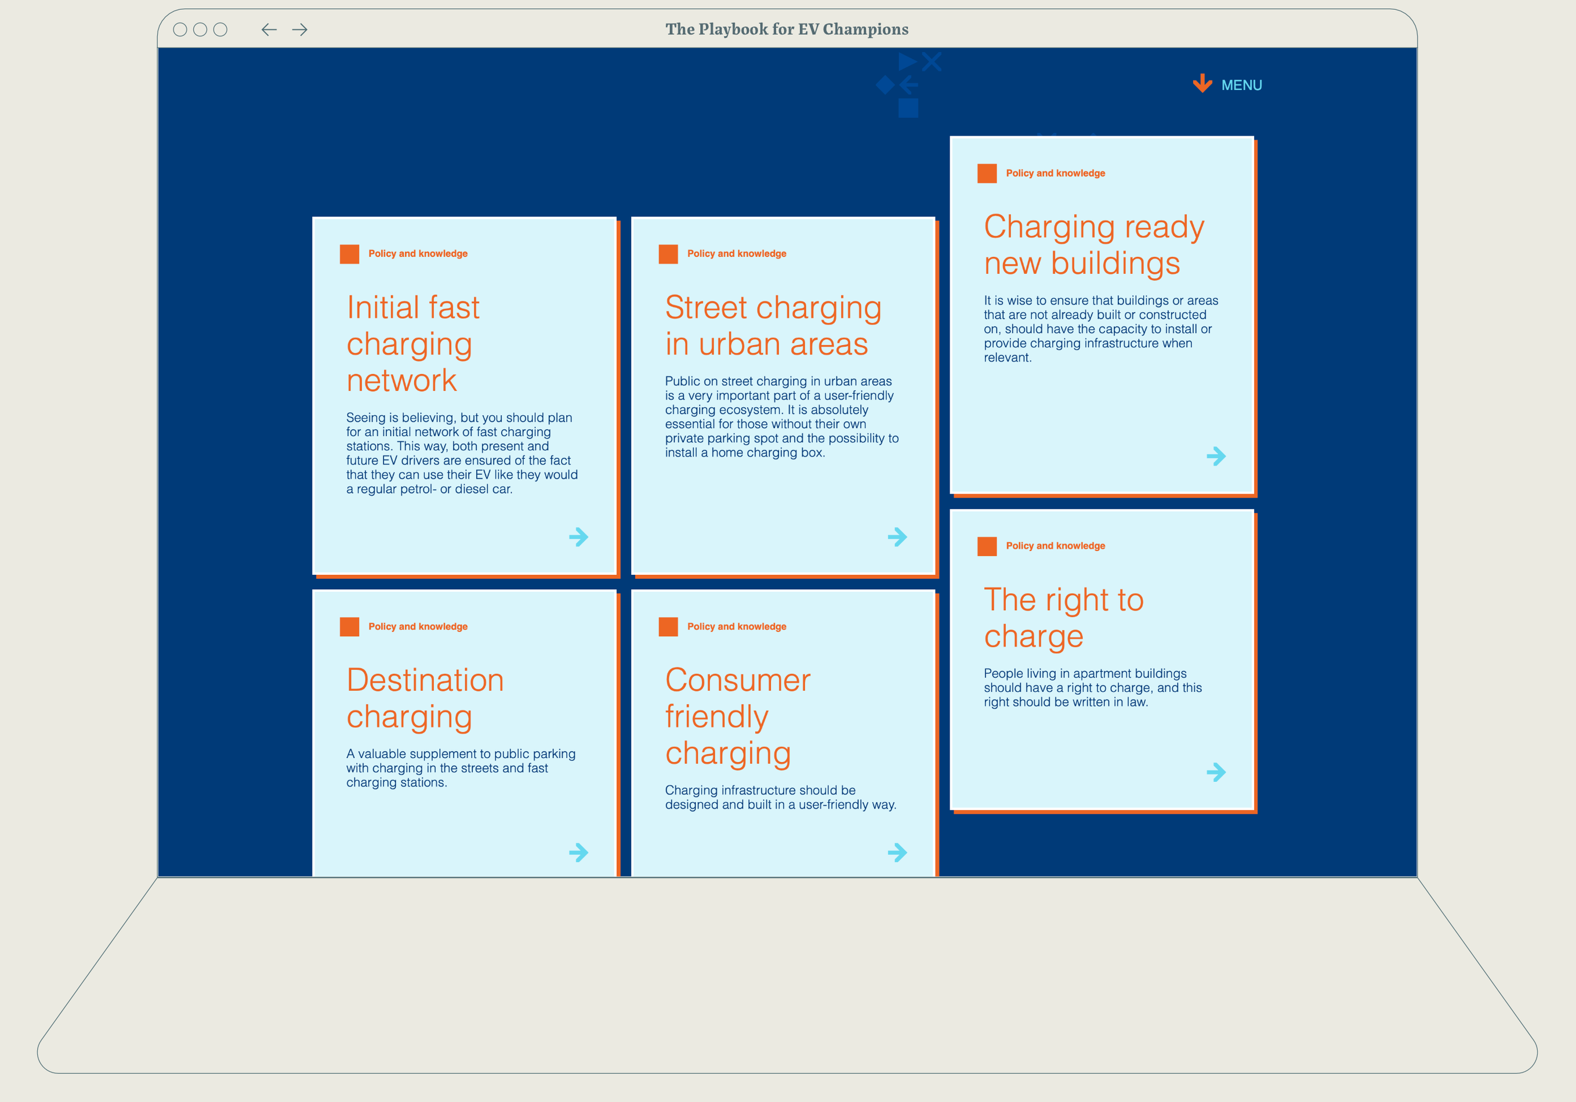1576x1102 pixels.
Task: Click the browser back arrow
Action: 269,30
